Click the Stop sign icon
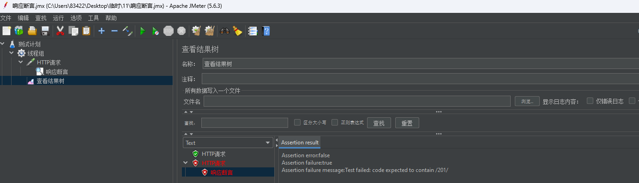 (169, 31)
